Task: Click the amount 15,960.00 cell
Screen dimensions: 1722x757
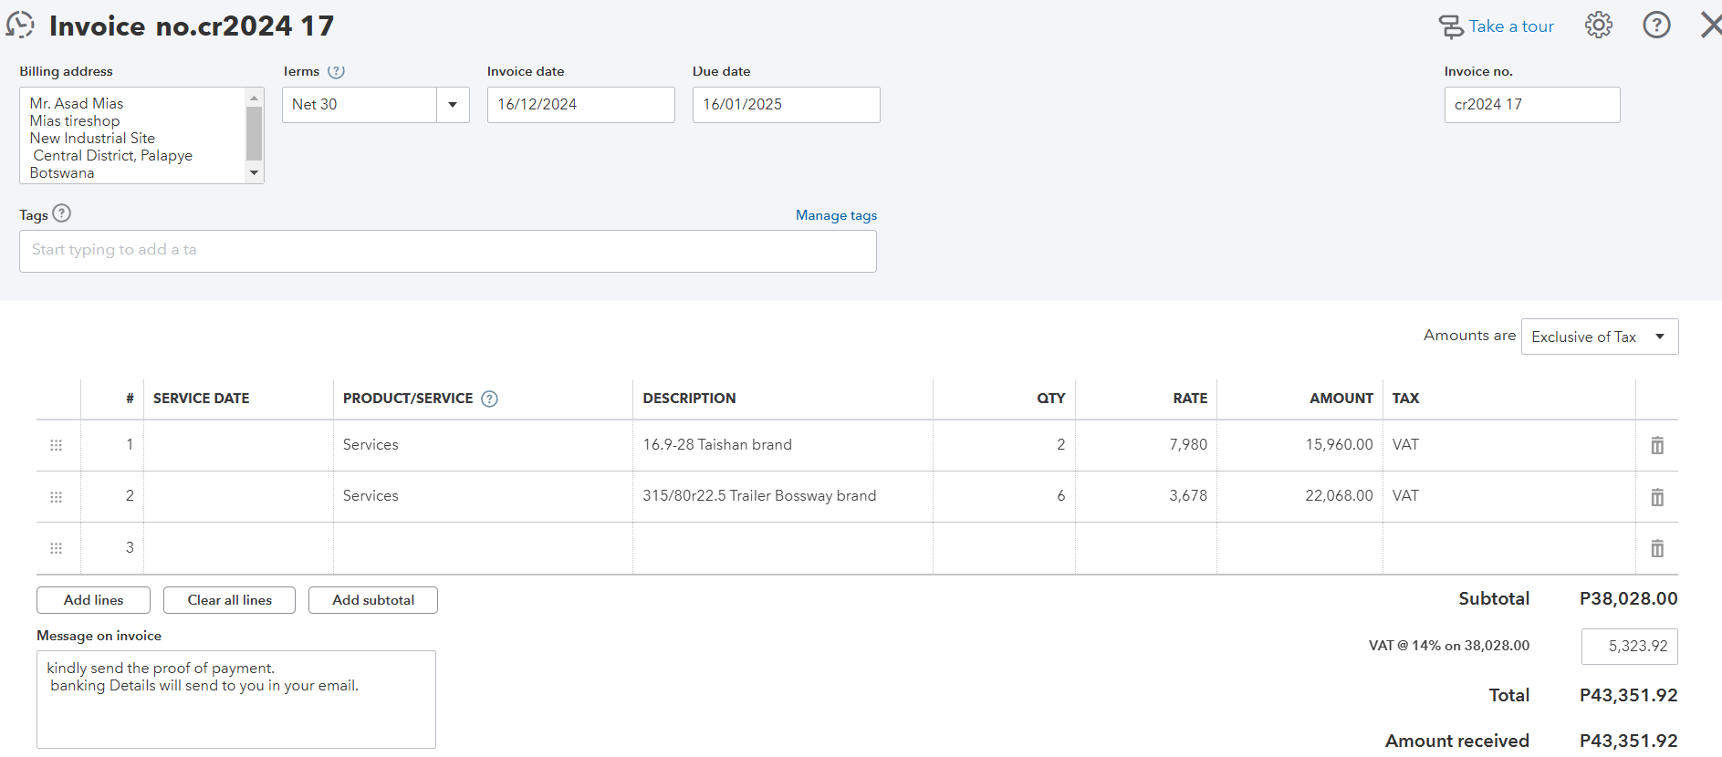Action: [1299, 445]
